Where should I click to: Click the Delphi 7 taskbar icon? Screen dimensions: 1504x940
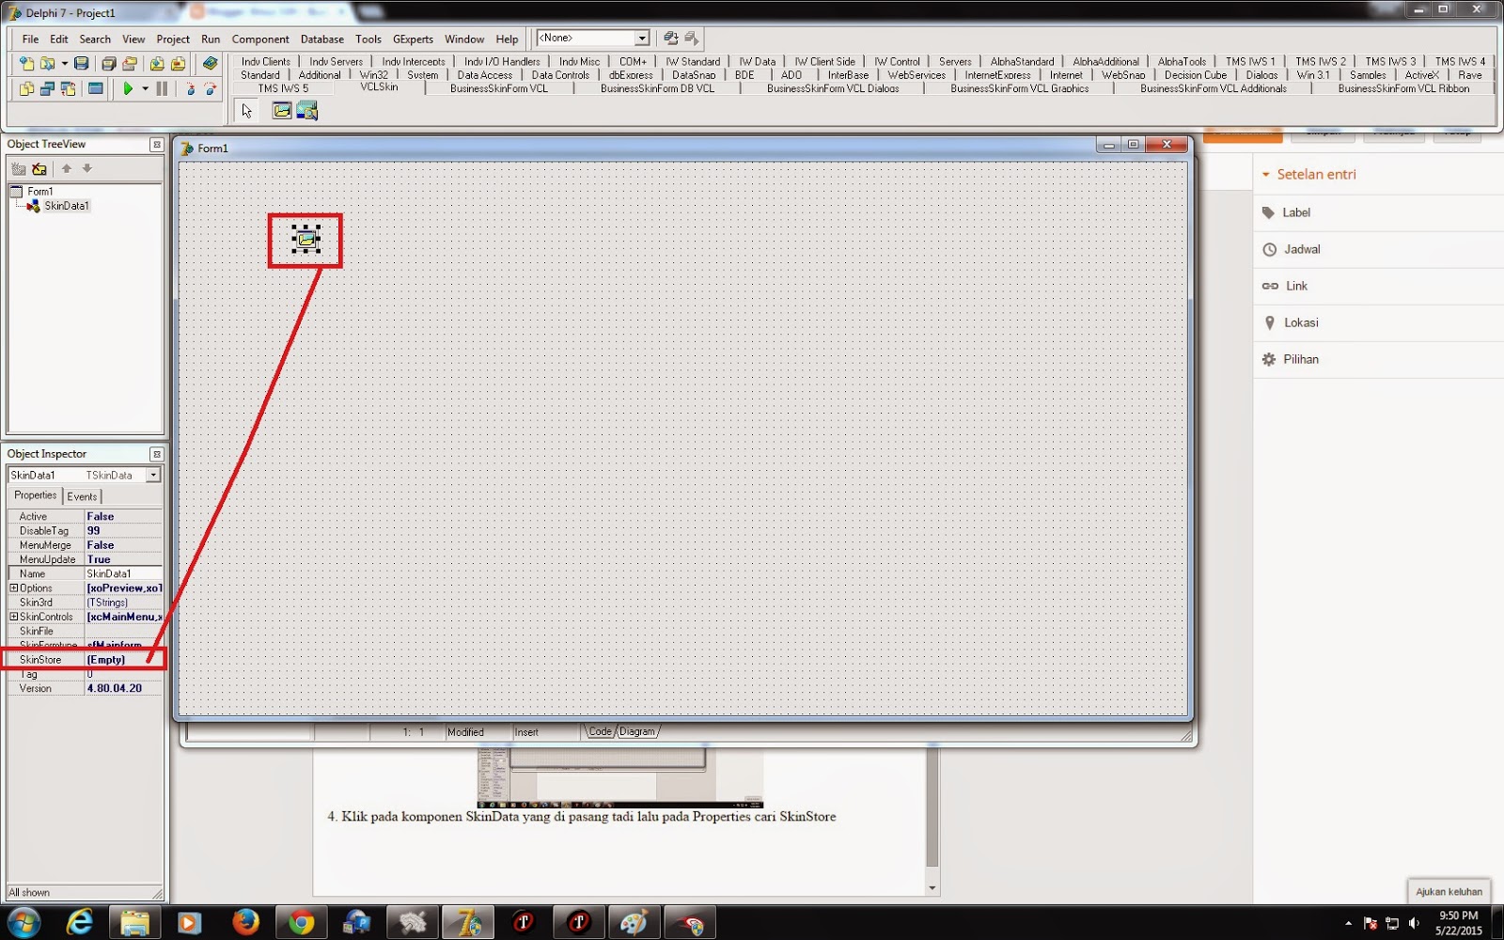467,922
